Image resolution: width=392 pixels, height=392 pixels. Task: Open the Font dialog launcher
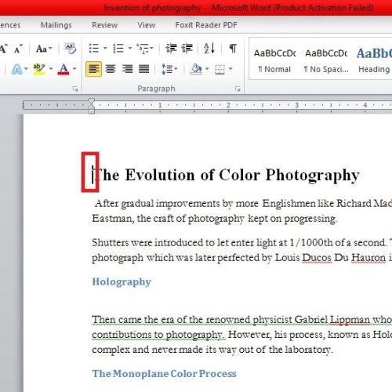click(75, 89)
